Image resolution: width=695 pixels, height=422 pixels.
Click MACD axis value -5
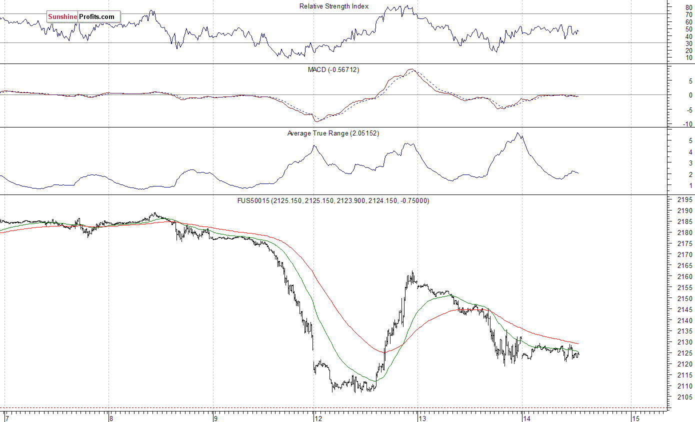[x=689, y=110]
